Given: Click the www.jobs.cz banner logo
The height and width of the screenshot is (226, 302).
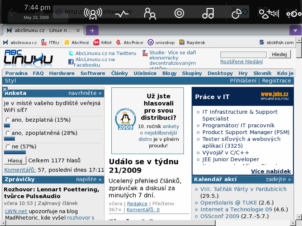Looking at the screenshot, I should 274,96.
